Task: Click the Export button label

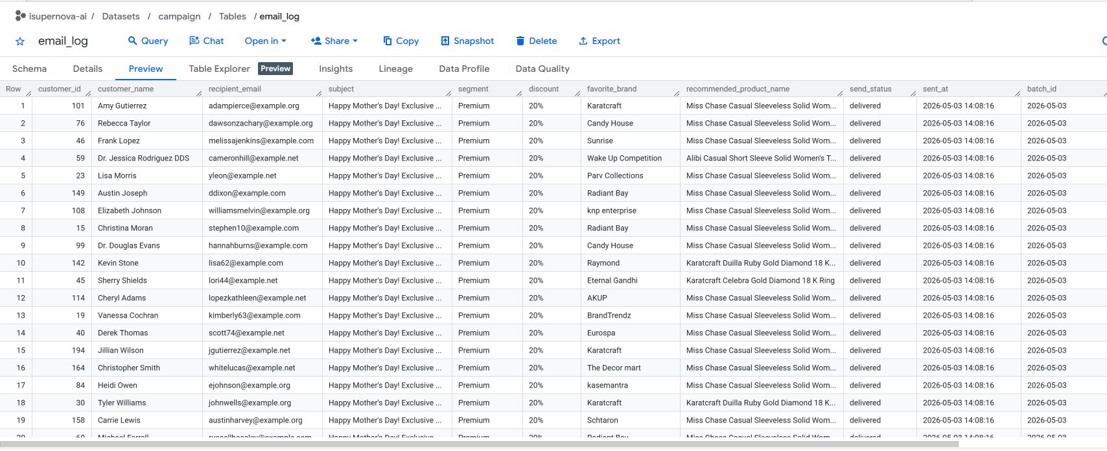Action: (x=606, y=41)
